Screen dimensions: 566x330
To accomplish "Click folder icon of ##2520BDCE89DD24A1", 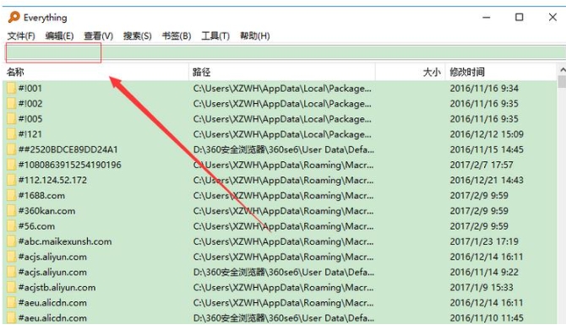I will [x=11, y=149].
